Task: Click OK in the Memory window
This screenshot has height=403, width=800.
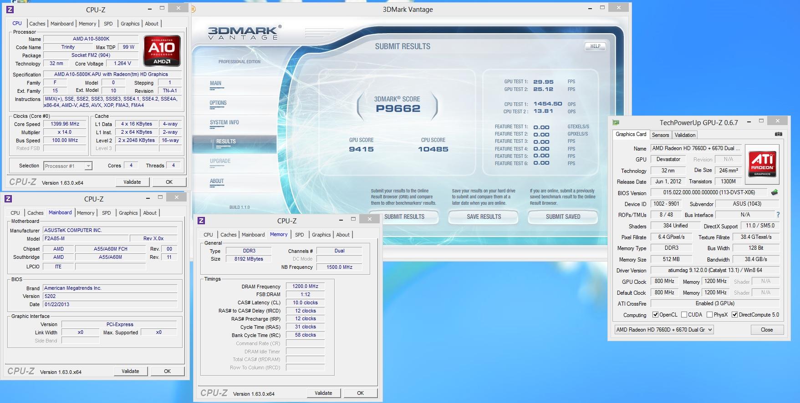Action: [360, 393]
